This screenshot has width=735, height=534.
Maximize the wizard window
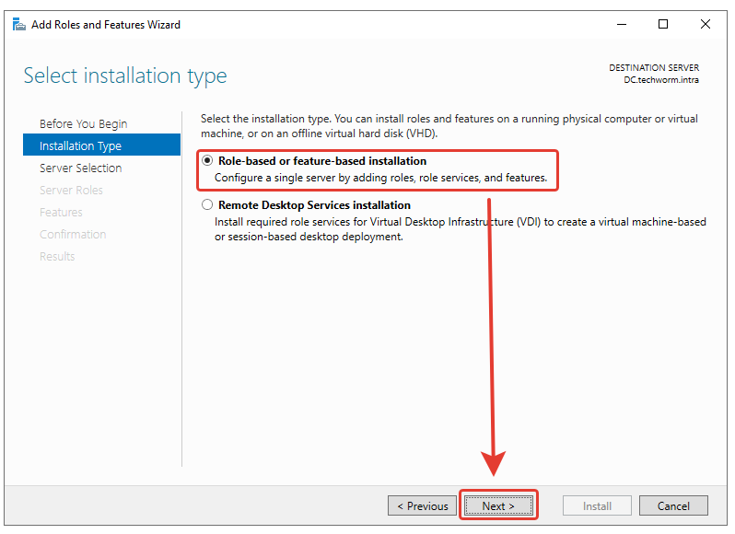tap(663, 25)
